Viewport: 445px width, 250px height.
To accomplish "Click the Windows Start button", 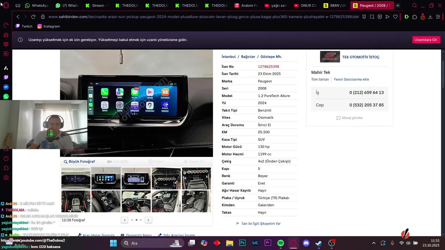I will (114, 243).
